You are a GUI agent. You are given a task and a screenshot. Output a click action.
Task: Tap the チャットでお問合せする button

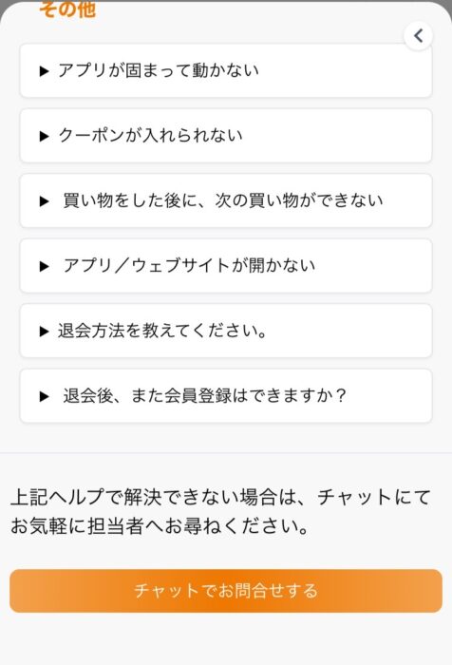pos(226,591)
